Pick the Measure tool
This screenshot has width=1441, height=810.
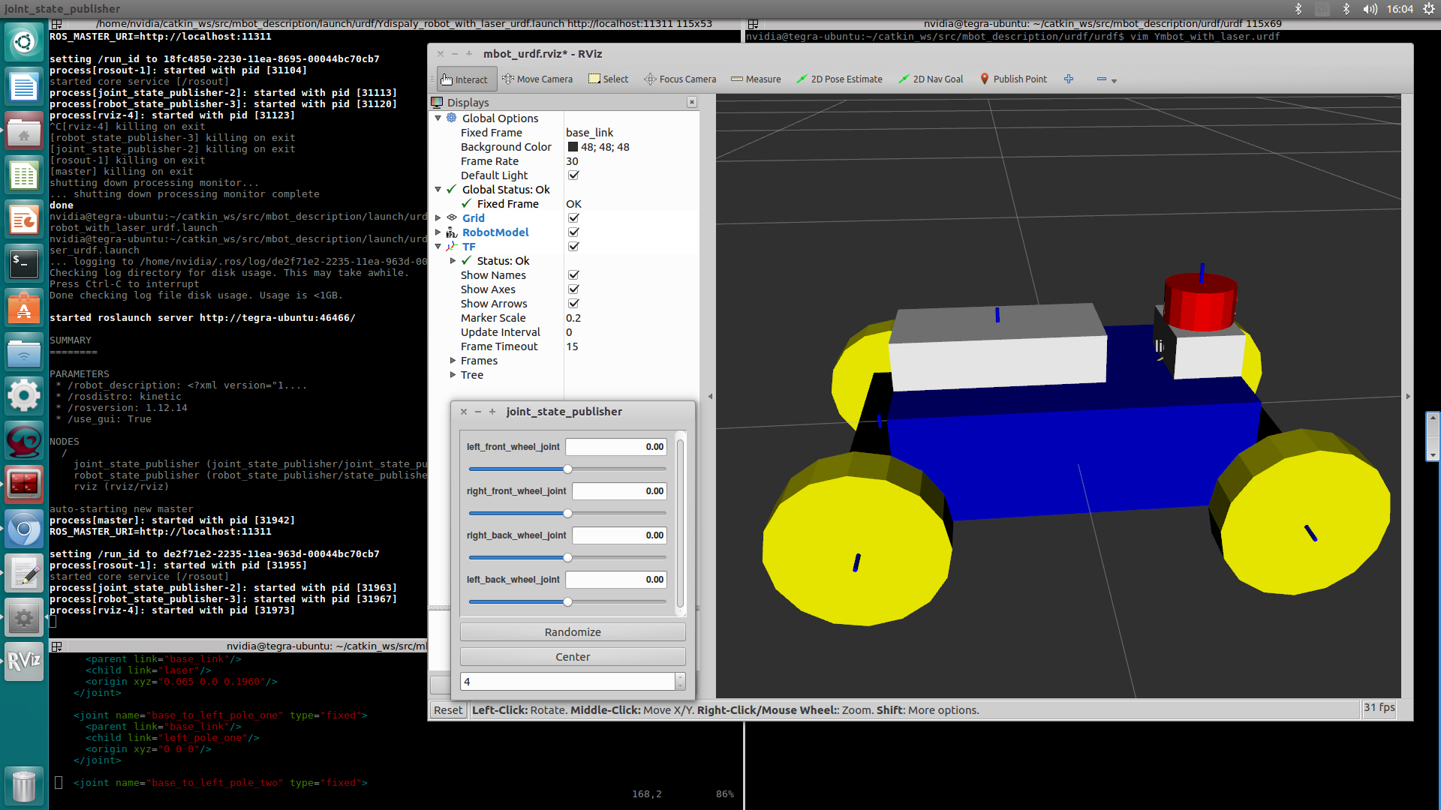click(x=756, y=79)
